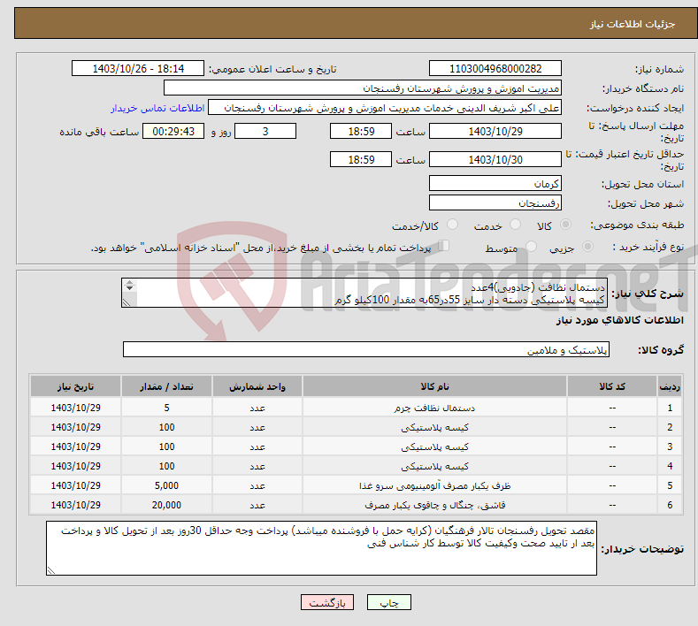Click the aluminum disposable container item name

point(434,485)
